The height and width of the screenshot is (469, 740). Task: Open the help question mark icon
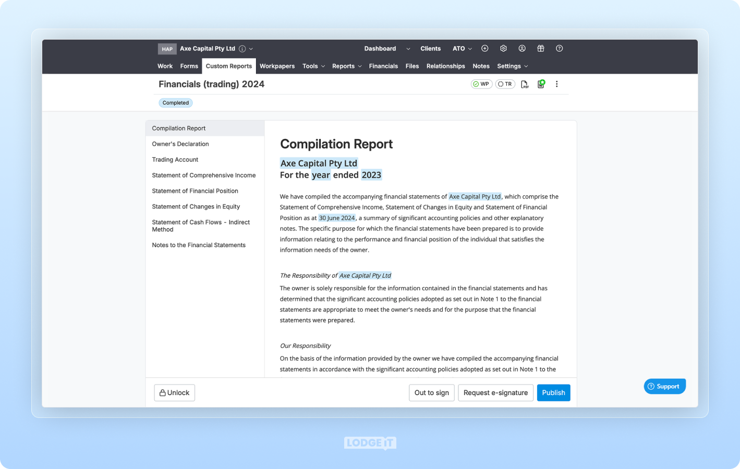[559, 48]
